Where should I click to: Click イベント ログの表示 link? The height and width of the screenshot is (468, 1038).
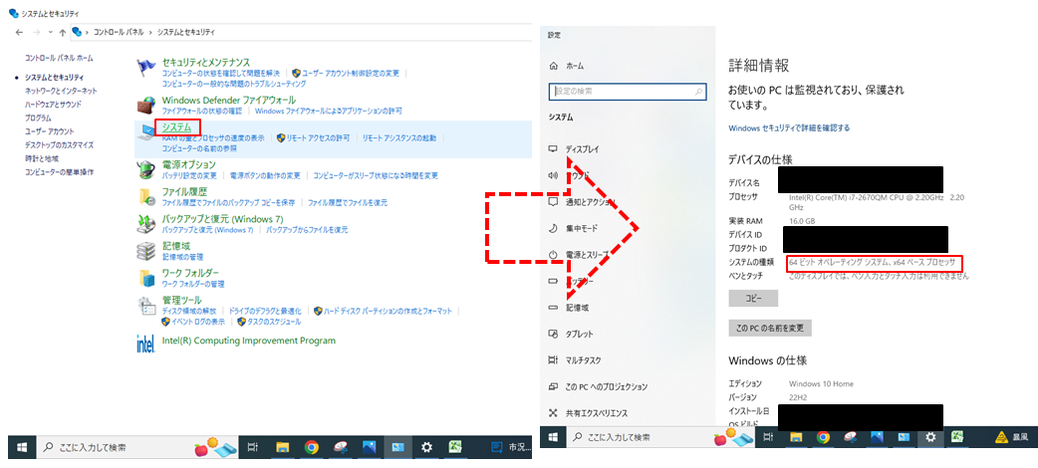[x=198, y=322]
